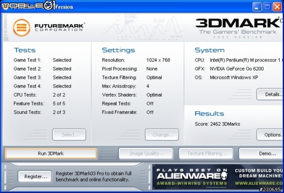The height and width of the screenshot is (193, 284).
Task: Click the Futuremark orange logo icon
Action: click(x=22, y=27)
